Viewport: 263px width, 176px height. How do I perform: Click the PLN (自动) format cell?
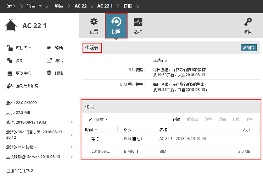pos(133,139)
